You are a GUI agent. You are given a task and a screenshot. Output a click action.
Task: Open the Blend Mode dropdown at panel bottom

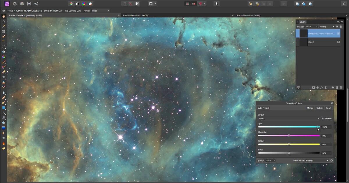[317, 160]
